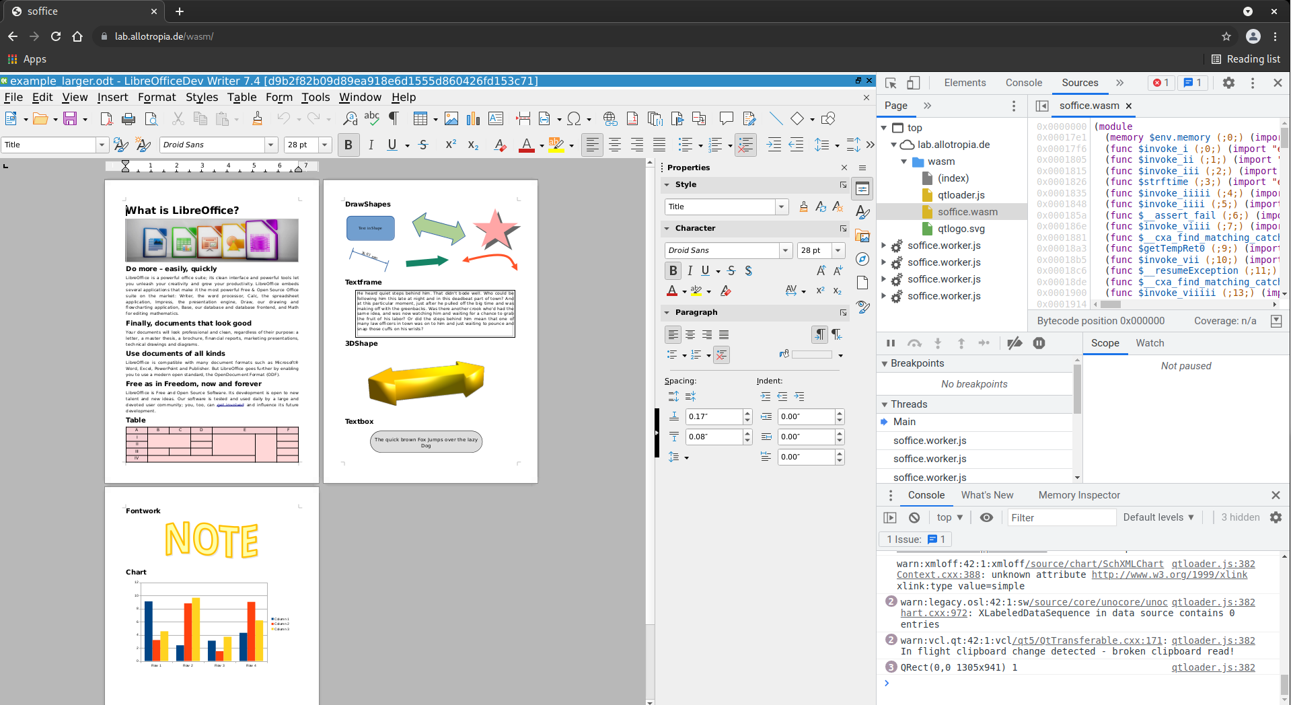Open the Droid Sans font name dropdown in toolbar
1291x705 pixels.
pyautogui.click(x=270, y=145)
